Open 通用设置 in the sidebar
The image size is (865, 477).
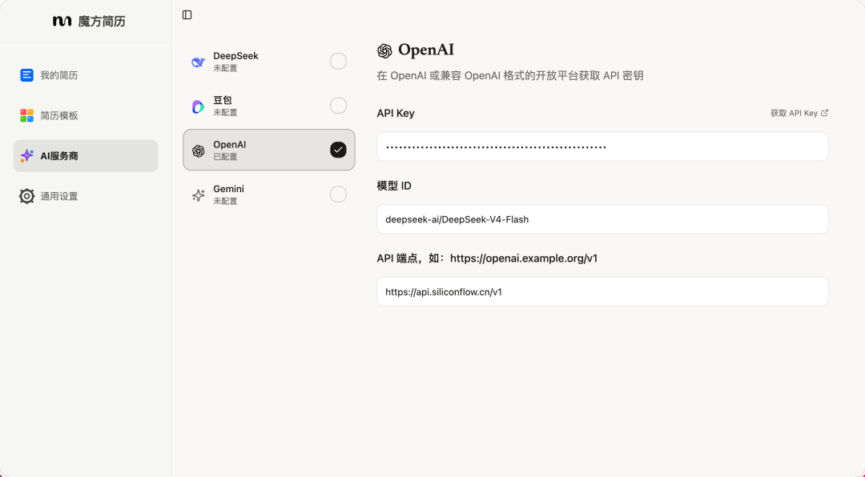click(x=86, y=196)
